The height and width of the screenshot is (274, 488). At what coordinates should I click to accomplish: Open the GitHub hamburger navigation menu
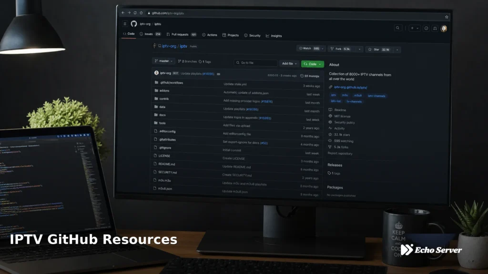125,24
